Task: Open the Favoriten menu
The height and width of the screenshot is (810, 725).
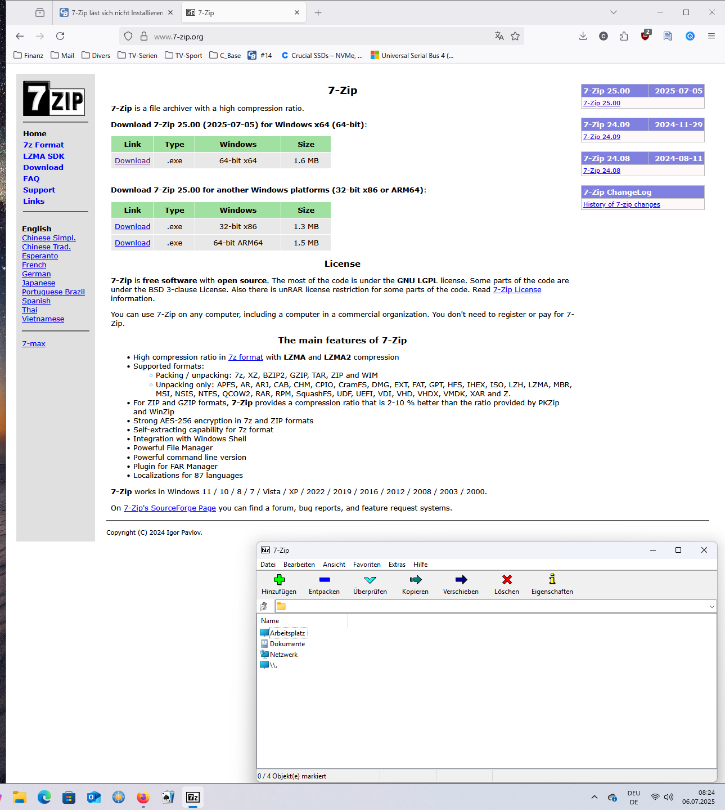Action: pos(367,565)
